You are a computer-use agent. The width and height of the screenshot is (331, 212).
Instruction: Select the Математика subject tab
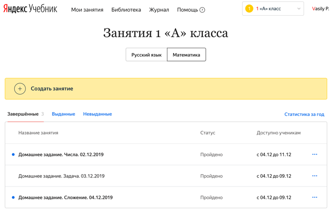tap(186, 55)
